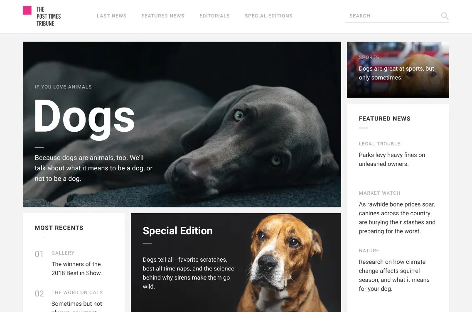This screenshot has width=472, height=312.
Task: Select the Legal Trouble category label
Action: point(379,144)
